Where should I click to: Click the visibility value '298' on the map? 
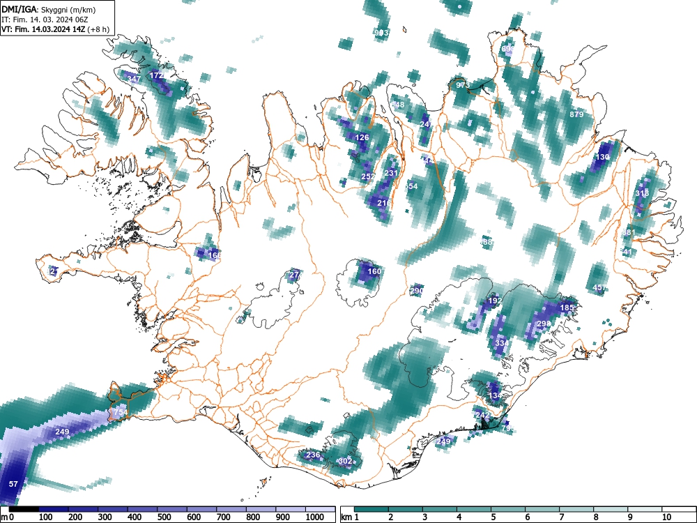544,324
